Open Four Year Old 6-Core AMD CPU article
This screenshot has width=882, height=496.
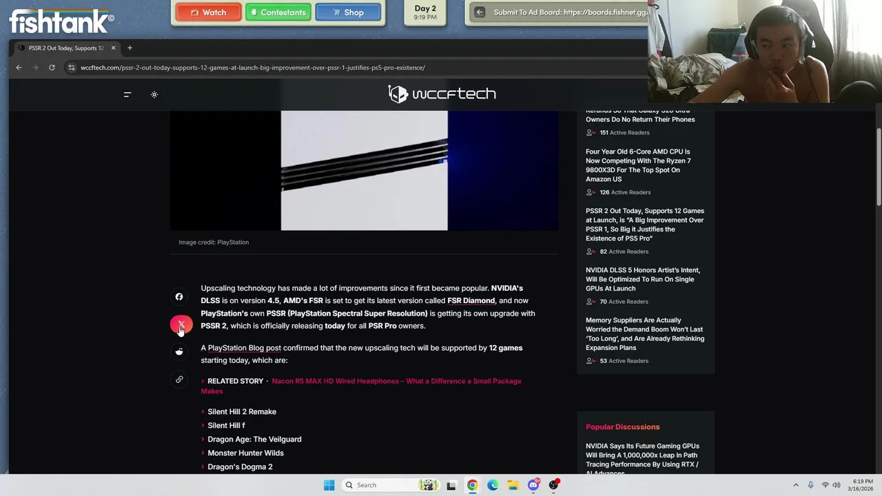point(638,165)
